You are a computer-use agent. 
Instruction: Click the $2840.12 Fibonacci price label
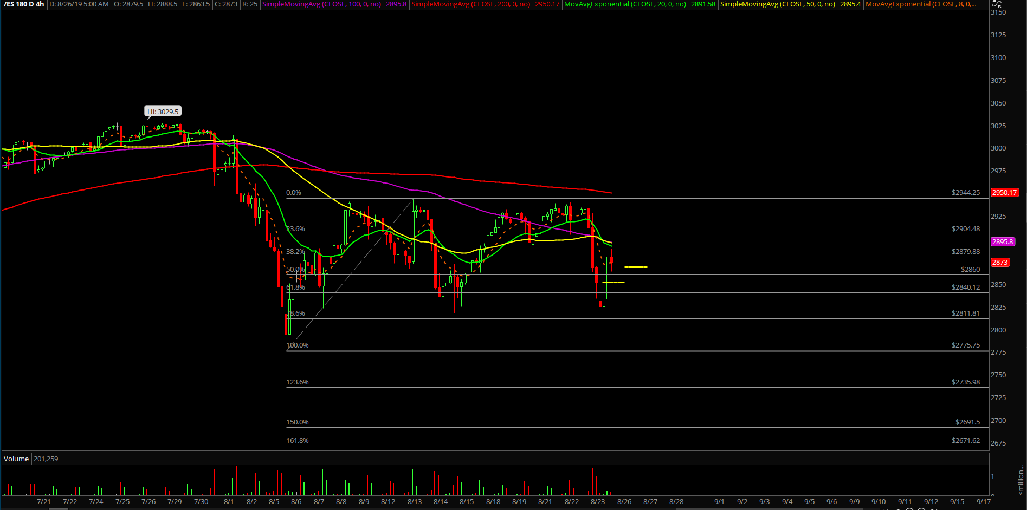[x=966, y=287]
